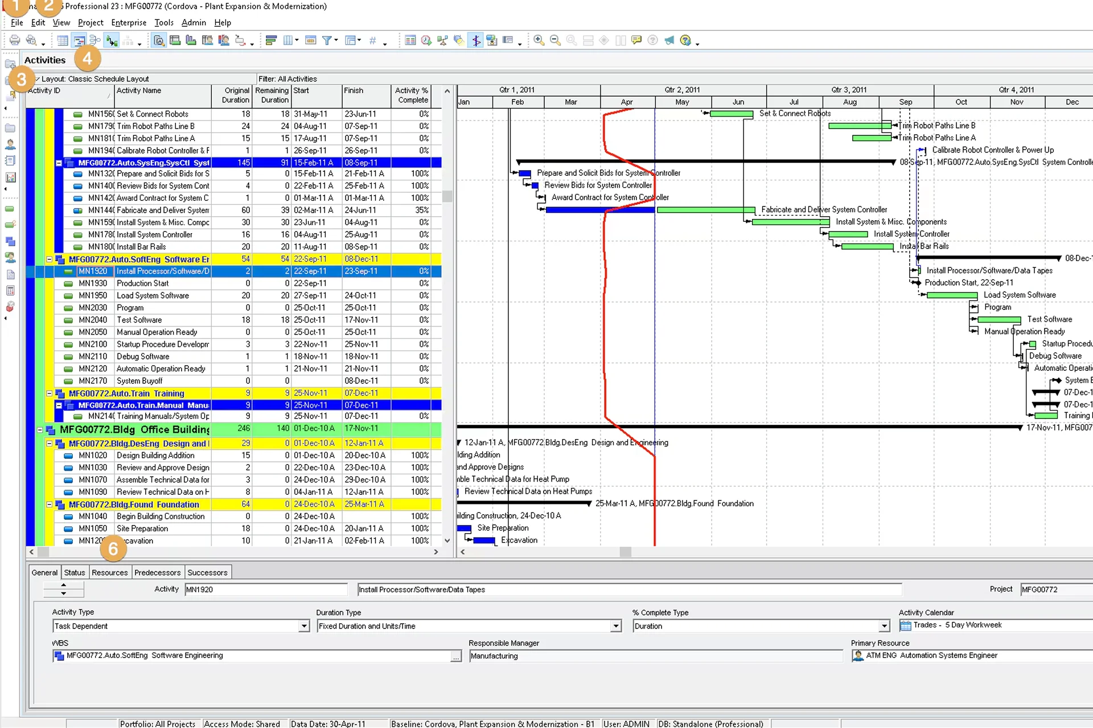
Task: Click the Print Preview icon
Action: coord(32,40)
